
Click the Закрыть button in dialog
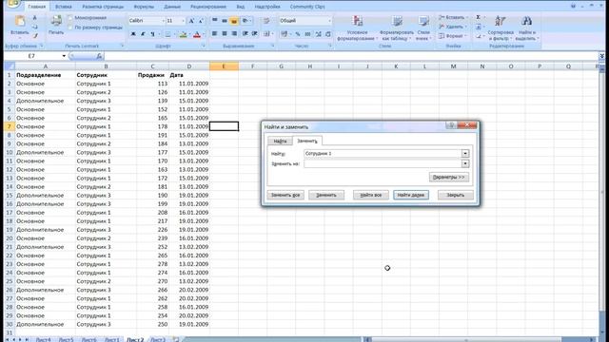[456, 195]
